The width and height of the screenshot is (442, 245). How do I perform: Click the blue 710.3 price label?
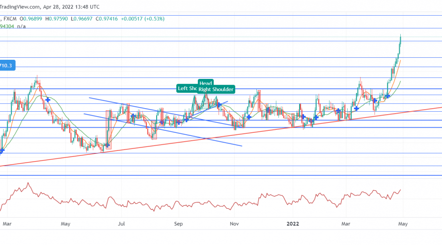pos(7,66)
